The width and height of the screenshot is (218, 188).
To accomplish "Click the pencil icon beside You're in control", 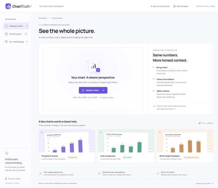I will point(158,173).
